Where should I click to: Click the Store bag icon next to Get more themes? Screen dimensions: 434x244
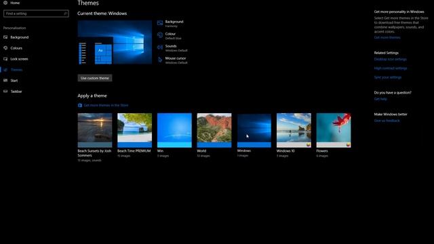[x=80, y=105]
